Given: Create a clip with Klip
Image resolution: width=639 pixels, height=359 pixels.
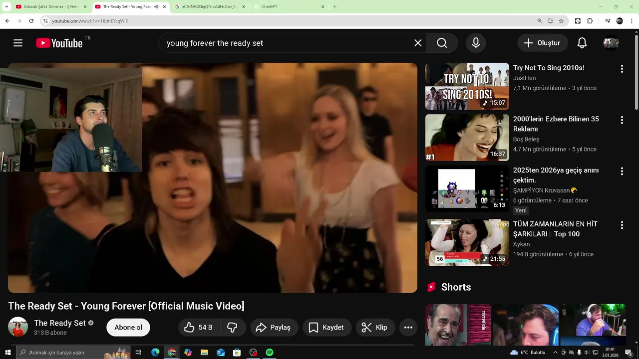Looking at the screenshot, I should (375, 328).
